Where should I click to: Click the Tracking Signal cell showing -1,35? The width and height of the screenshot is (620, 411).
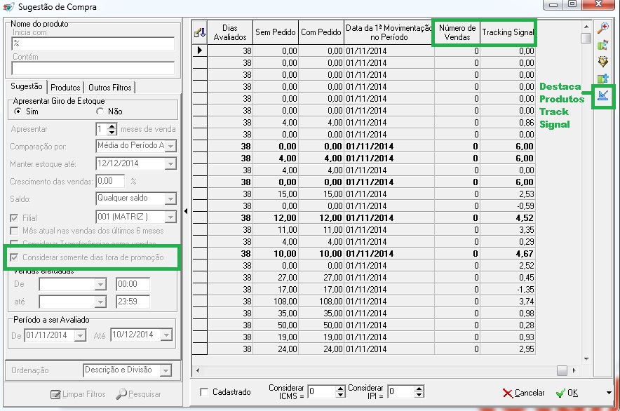click(x=508, y=289)
